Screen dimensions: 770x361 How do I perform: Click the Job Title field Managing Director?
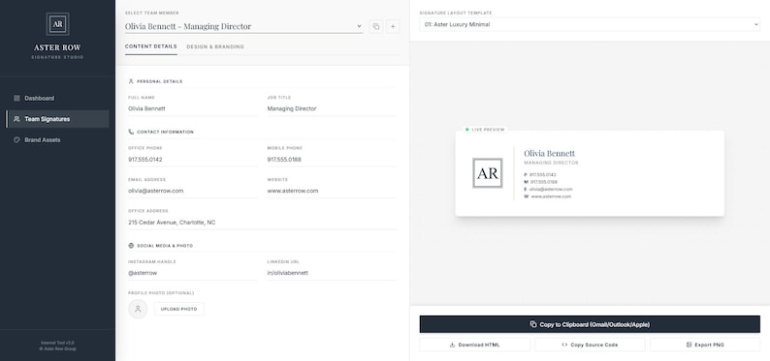coord(332,108)
